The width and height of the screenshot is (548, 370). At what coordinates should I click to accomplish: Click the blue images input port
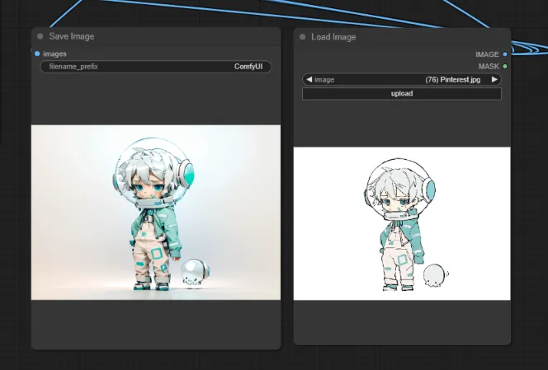37,54
